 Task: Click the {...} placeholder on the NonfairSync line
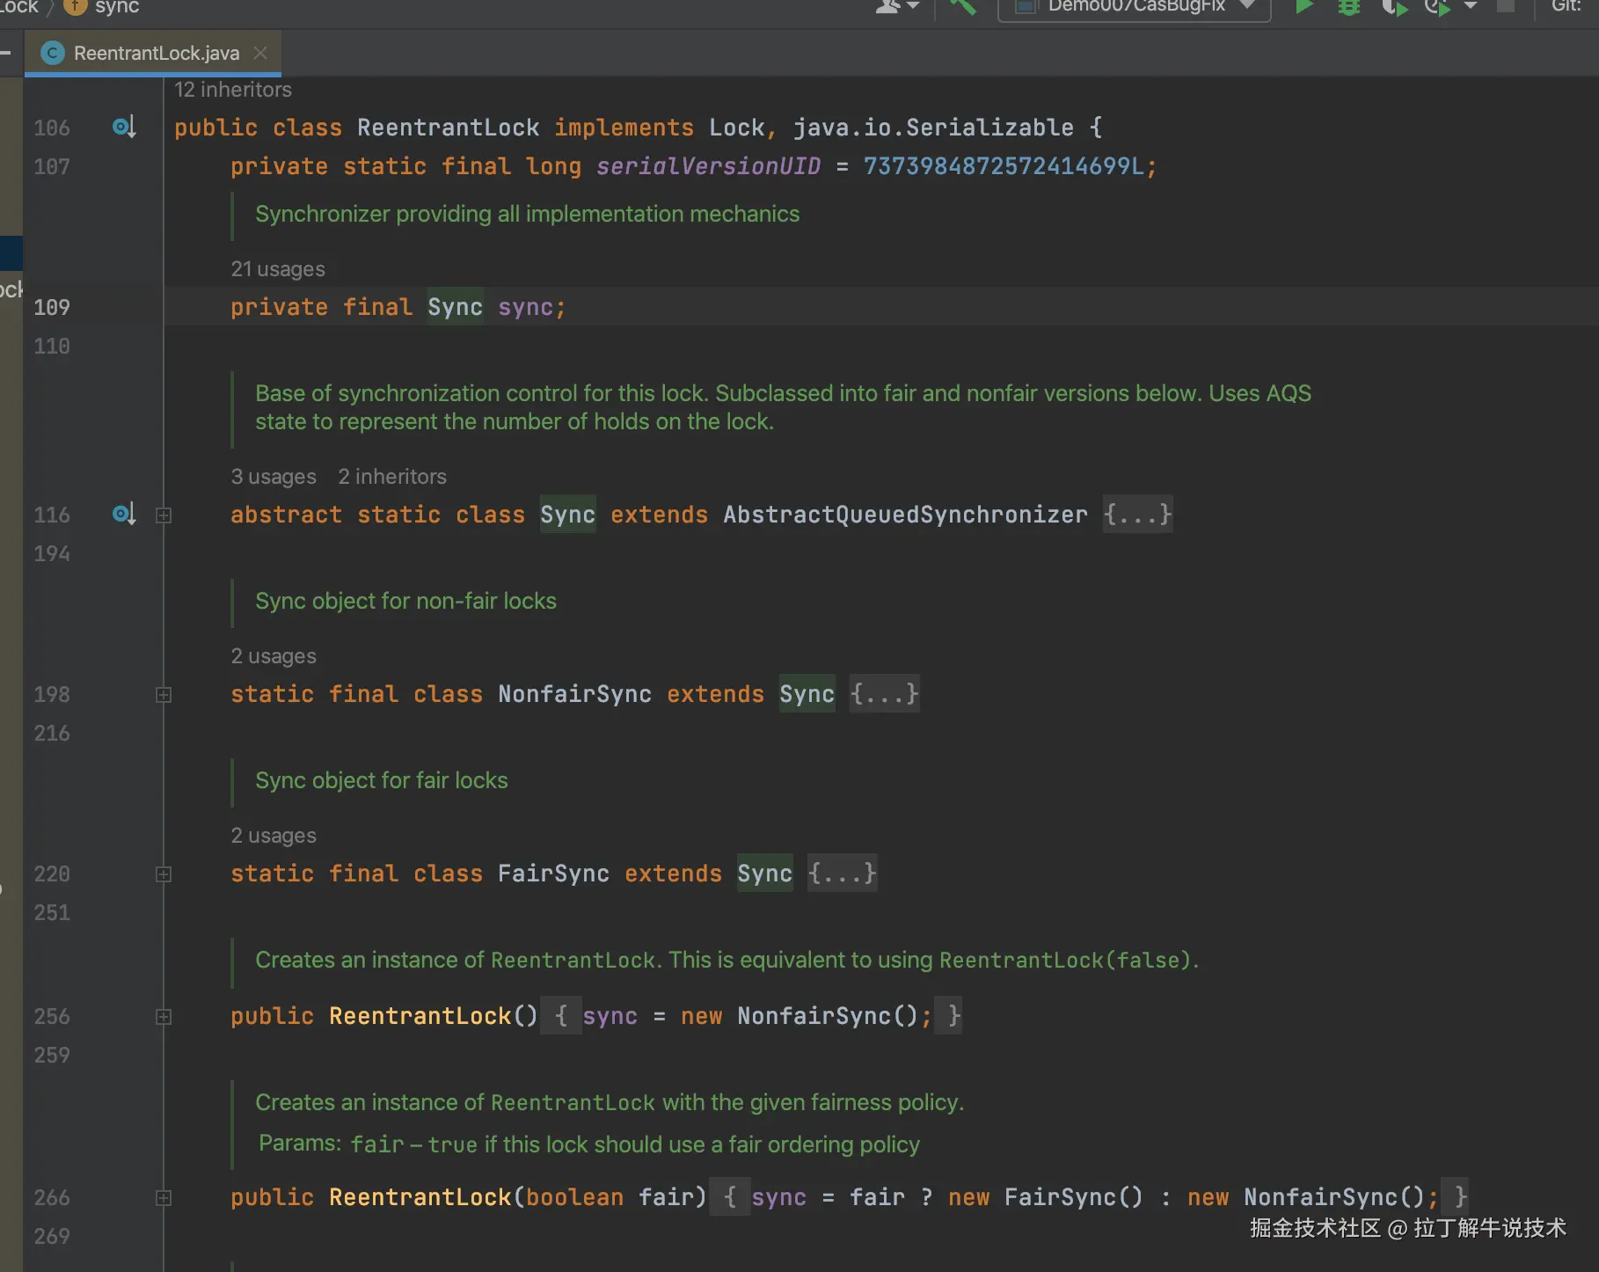pos(885,694)
